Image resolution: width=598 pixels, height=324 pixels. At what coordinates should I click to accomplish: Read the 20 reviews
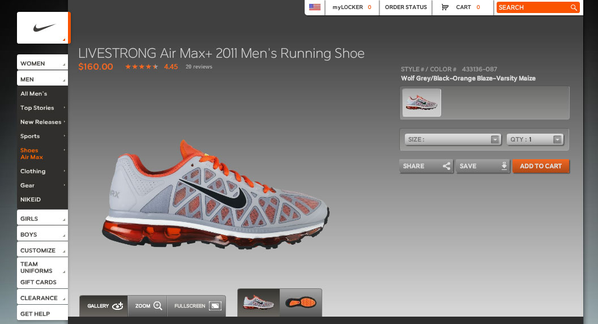point(199,67)
